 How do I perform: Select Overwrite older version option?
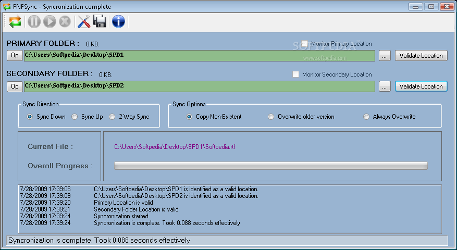(271, 117)
